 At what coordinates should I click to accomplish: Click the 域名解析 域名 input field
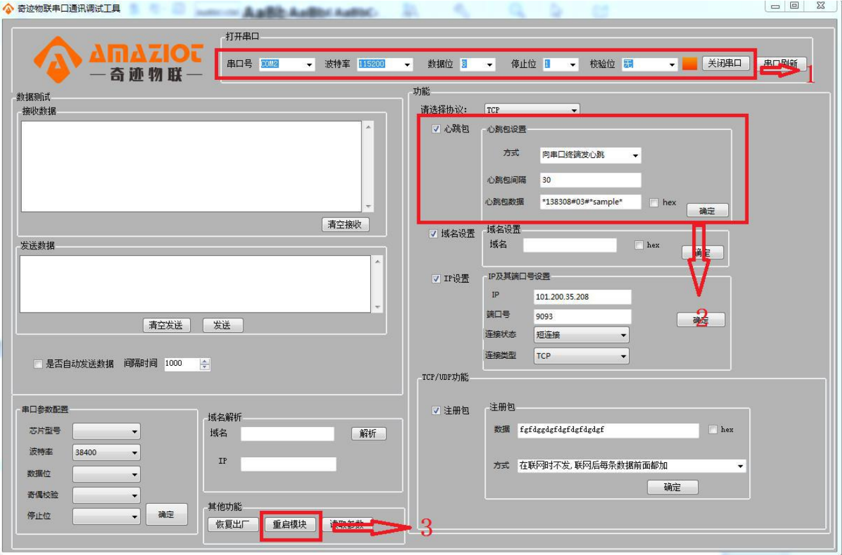[287, 434]
